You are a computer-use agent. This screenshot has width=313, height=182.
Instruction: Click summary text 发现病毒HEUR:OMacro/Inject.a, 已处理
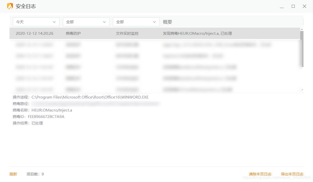[x=197, y=33]
